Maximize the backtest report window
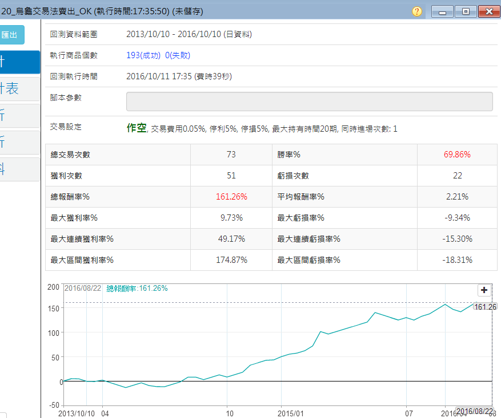The height and width of the screenshot is (418, 501). [466, 11]
